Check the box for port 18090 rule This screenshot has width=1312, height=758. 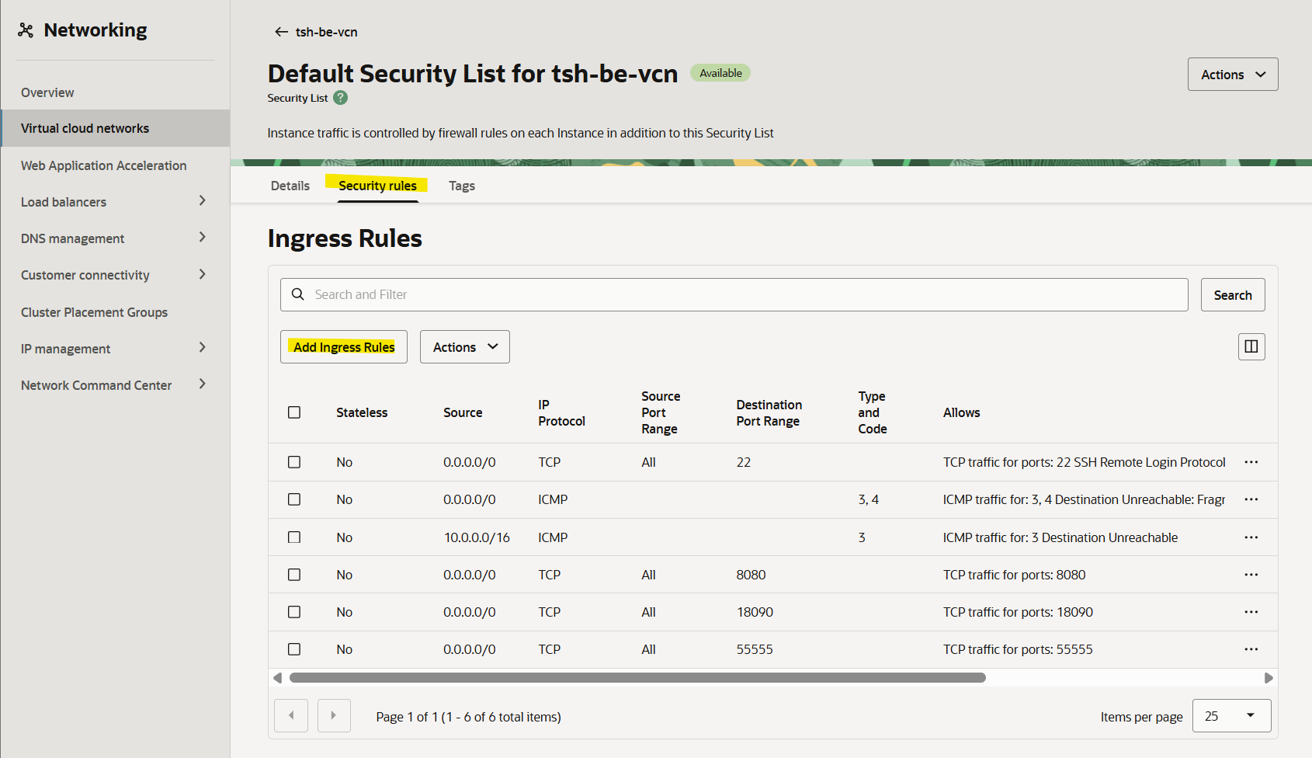tap(294, 612)
